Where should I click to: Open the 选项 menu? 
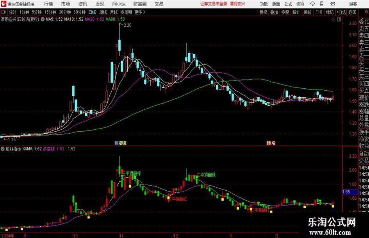(x=300, y=4)
